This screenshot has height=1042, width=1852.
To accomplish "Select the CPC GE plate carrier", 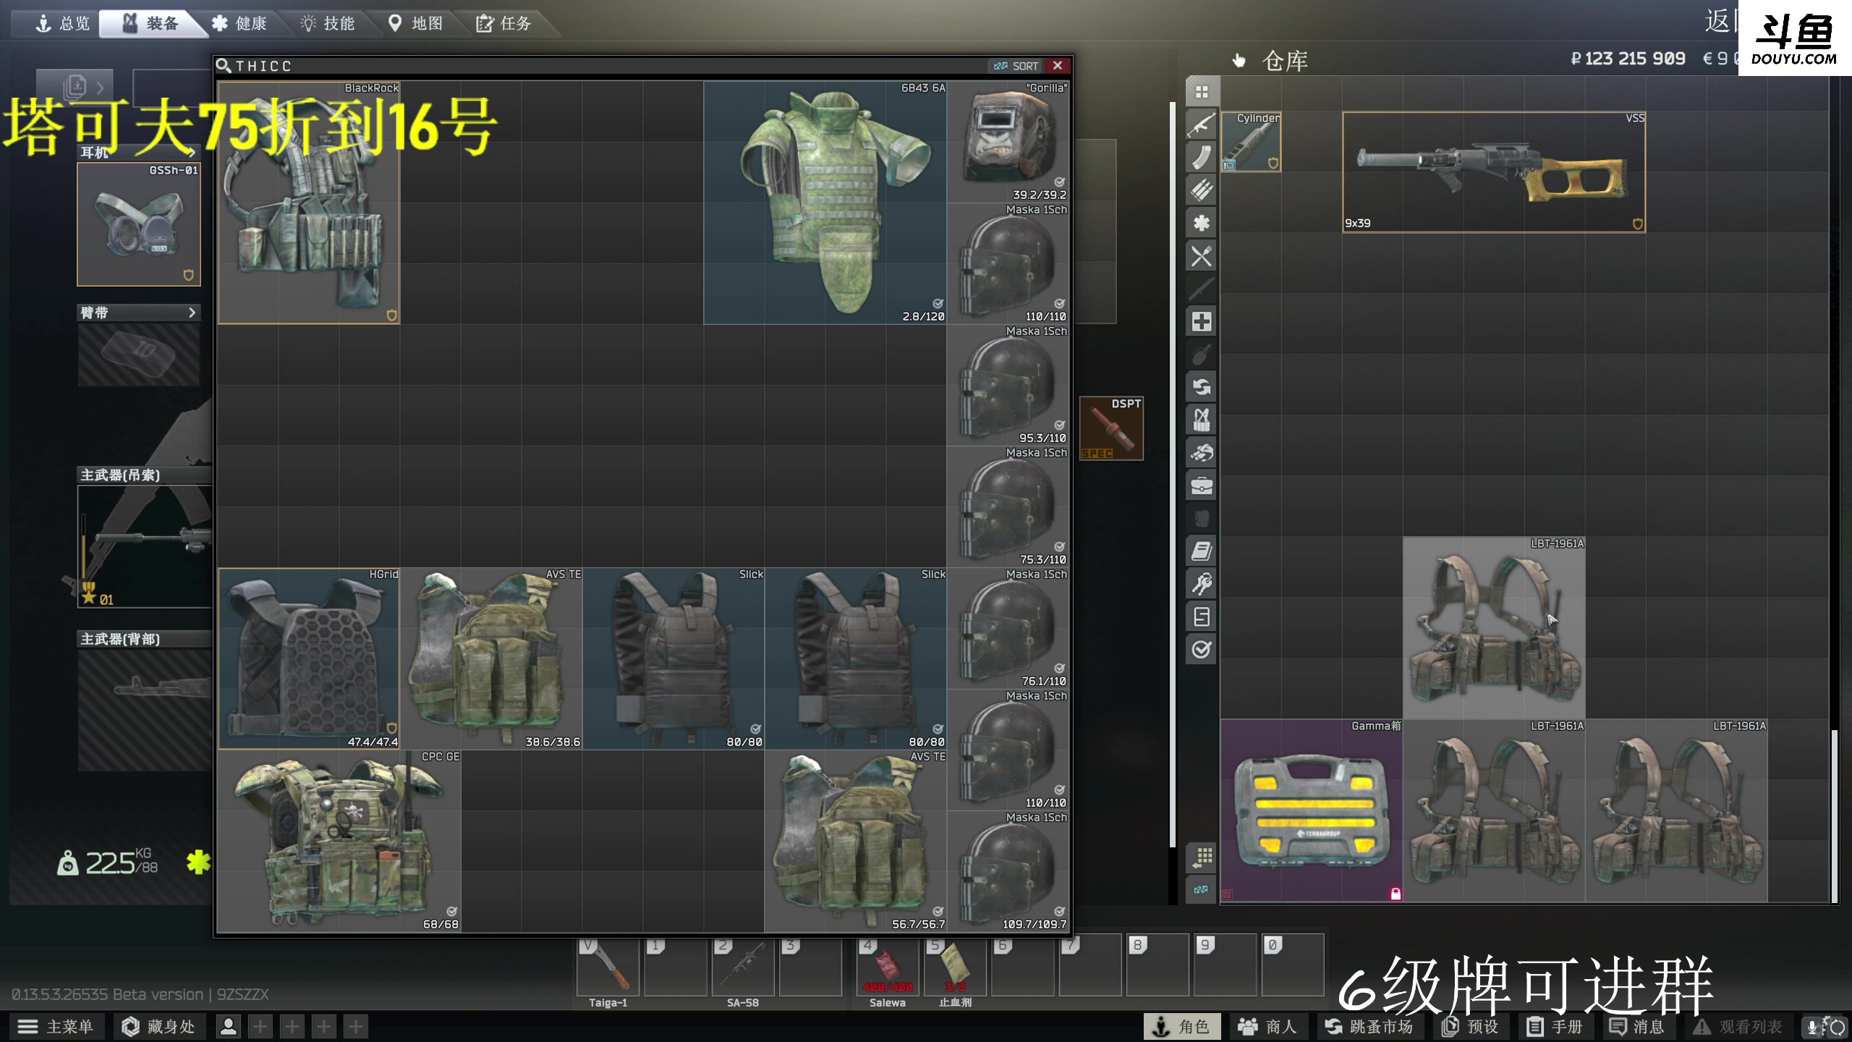I will (x=339, y=842).
